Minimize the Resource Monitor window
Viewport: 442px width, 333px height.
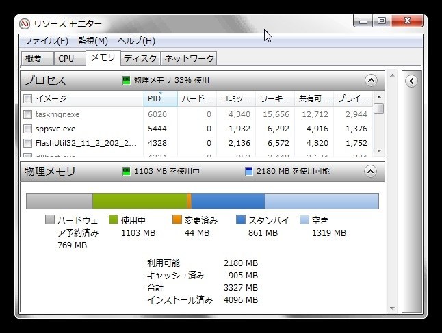[x=363, y=21]
